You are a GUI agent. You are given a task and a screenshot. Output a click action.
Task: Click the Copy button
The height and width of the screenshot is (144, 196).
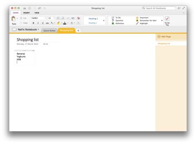tap(24, 23)
